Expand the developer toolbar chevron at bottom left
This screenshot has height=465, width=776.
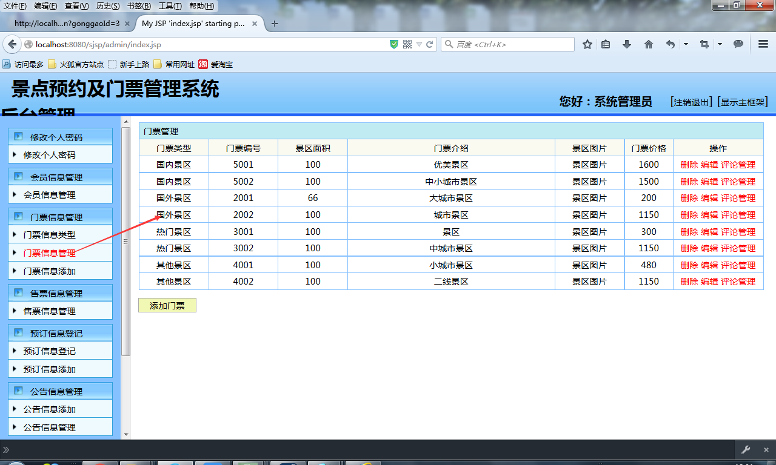point(6,450)
